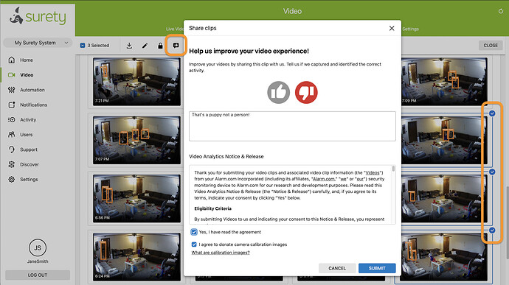Open the Notifications sidebar item
This screenshot has height=285, width=509.
click(33, 105)
